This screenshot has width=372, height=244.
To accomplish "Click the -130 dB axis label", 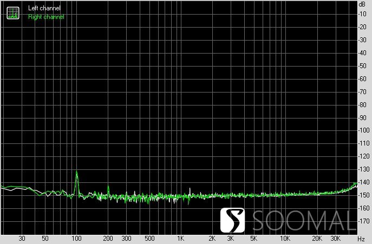I will coord(364,169).
